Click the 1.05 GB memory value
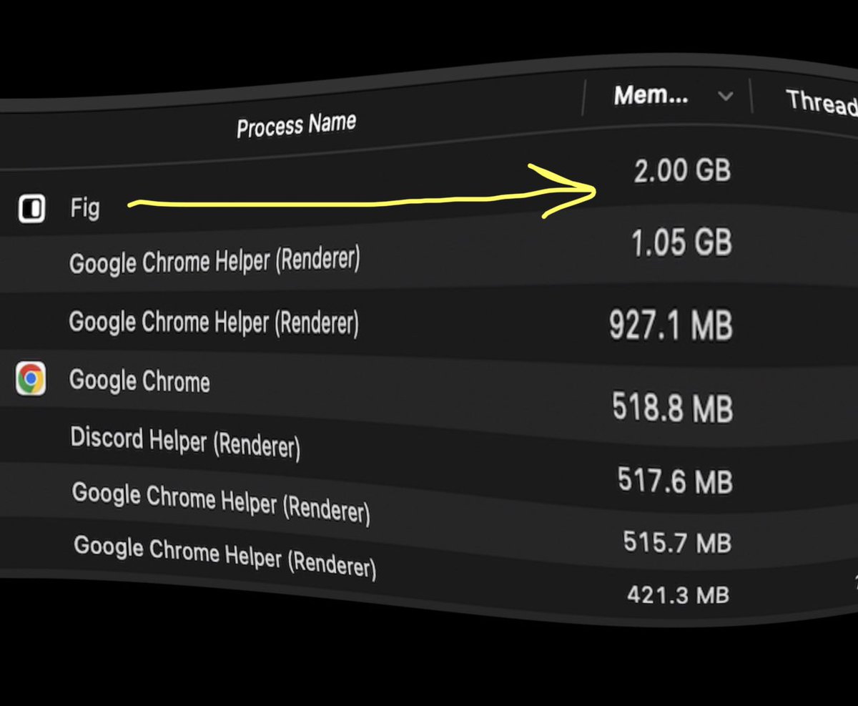Image resolution: width=858 pixels, height=706 pixels. pos(681,244)
